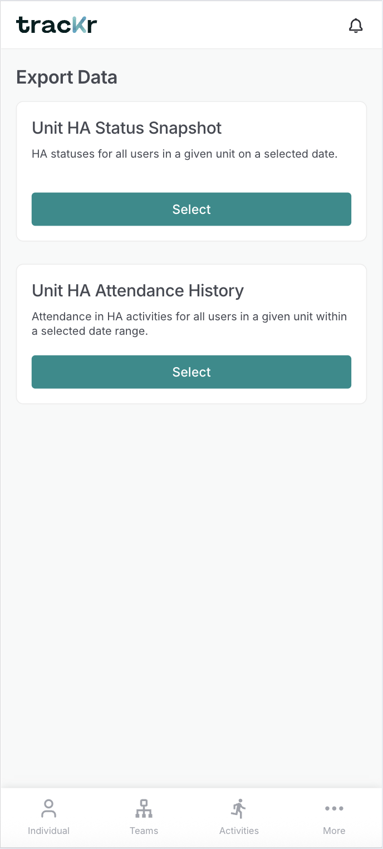
Task: Click the empty header space beside the logo
Action: [223, 25]
